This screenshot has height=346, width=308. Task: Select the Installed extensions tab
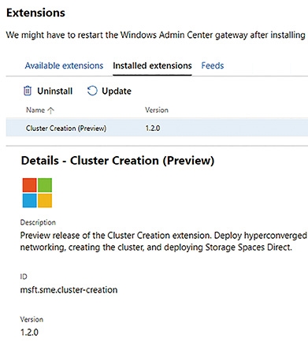(152, 65)
